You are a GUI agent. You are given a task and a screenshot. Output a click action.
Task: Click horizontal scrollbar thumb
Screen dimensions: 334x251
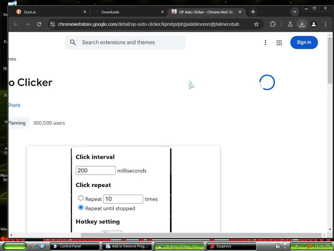point(201,235)
